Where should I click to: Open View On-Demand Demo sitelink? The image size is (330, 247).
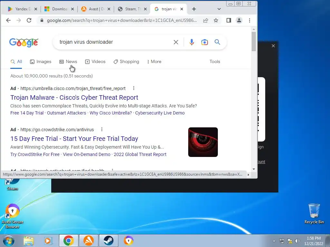[x=87, y=154]
